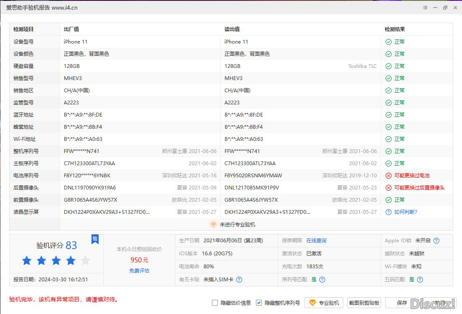This screenshot has height=314, width=462.
Task: Click the green check icon for Wi-Fi地址
Action: tap(388, 139)
